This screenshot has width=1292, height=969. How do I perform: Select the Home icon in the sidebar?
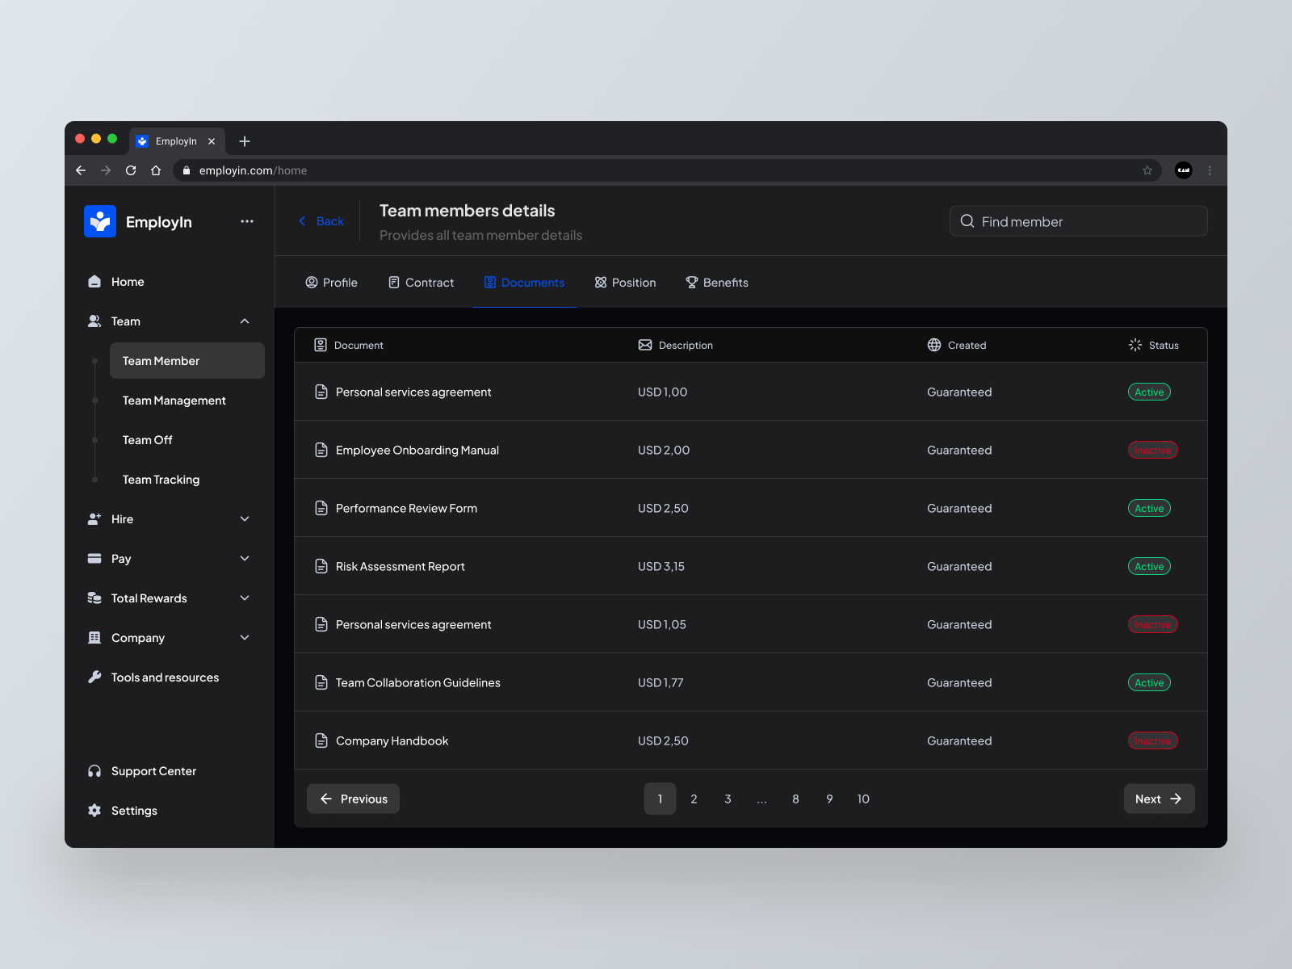(95, 281)
